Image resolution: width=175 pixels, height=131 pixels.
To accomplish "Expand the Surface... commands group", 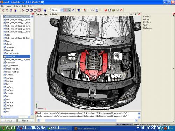I will pos(147,28).
